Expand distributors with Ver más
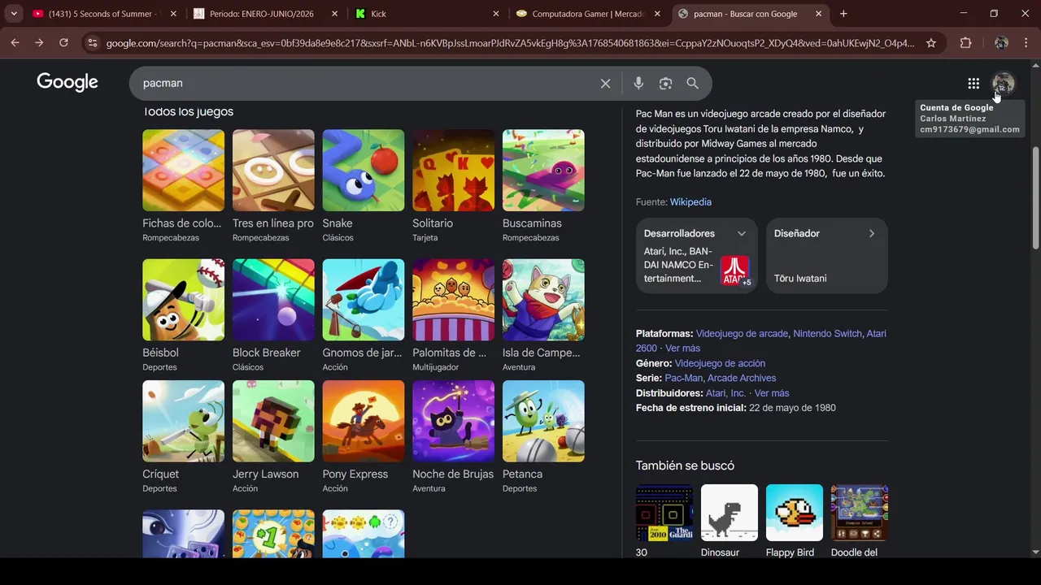 pyautogui.click(x=772, y=393)
